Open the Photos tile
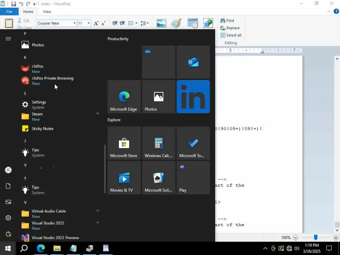The image size is (340, 255). click(x=158, y=97)
